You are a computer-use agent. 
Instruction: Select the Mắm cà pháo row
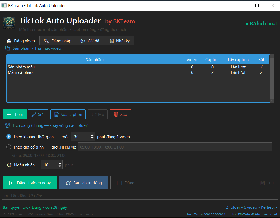tap(138, 72)
